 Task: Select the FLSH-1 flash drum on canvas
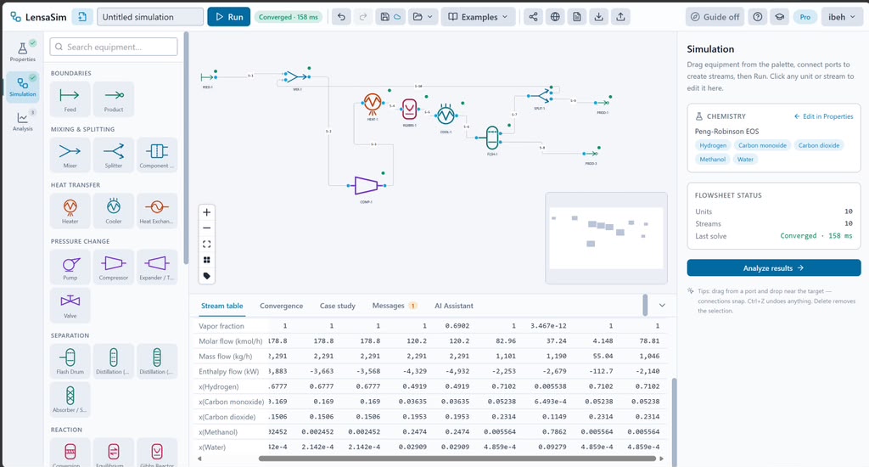tap(492, 138)
